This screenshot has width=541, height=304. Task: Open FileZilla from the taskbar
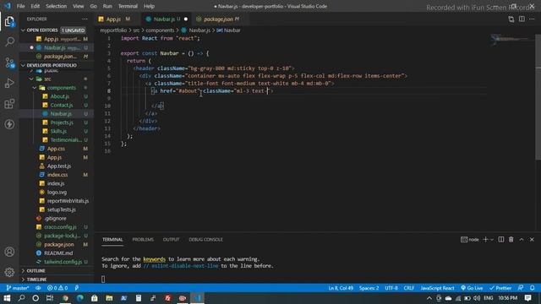(167, 298)
